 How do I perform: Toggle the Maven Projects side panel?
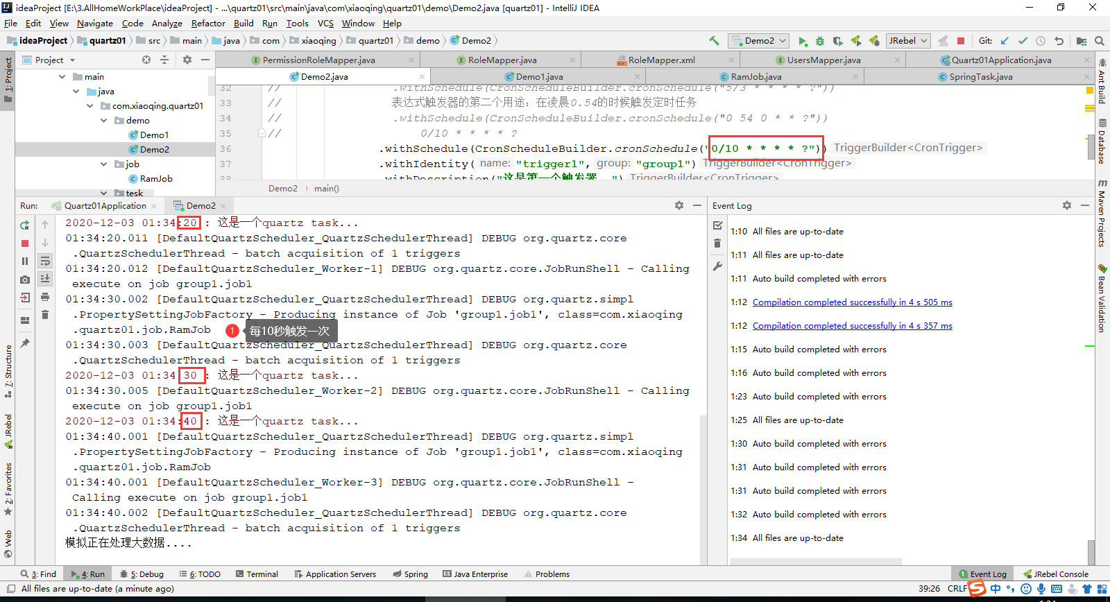[x=1102, y=212]
